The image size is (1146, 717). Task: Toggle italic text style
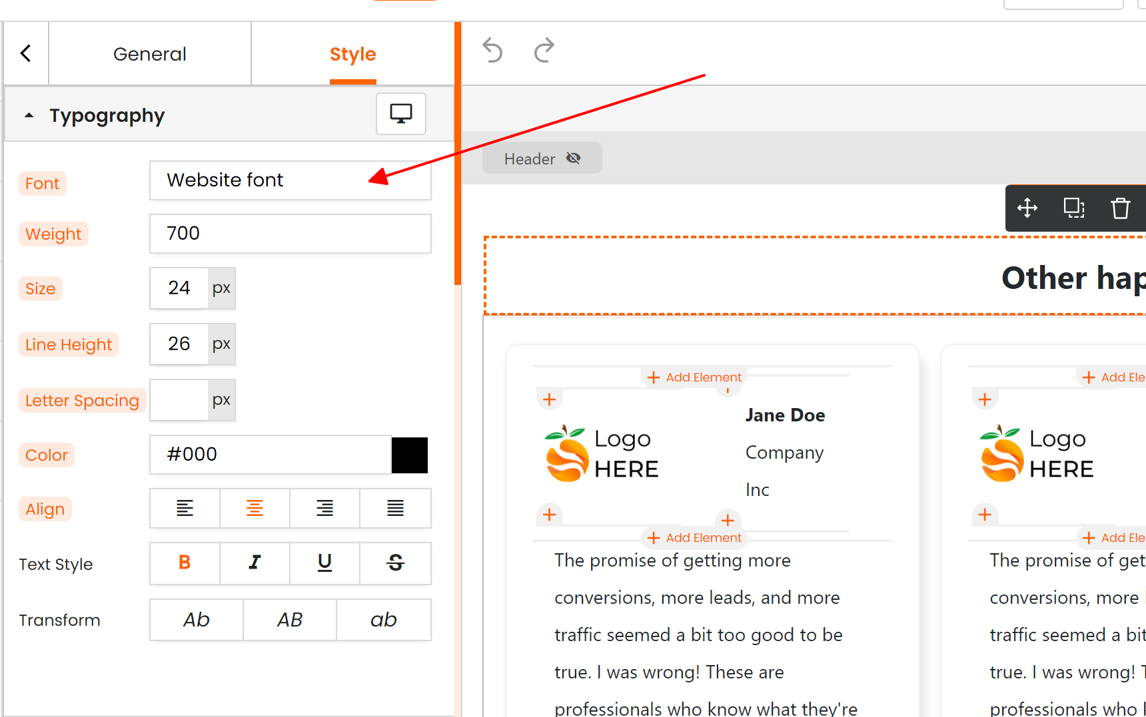[255, 563]
